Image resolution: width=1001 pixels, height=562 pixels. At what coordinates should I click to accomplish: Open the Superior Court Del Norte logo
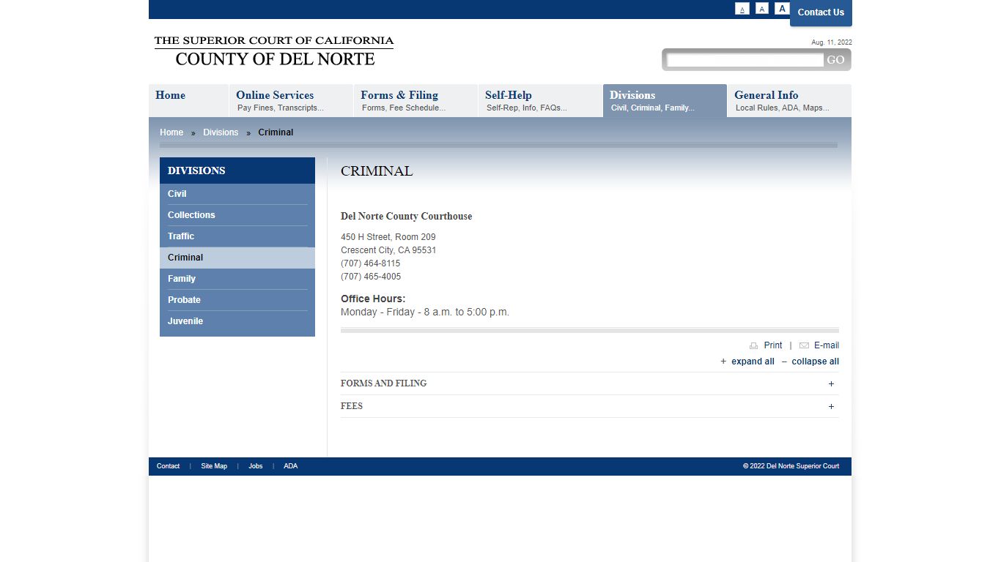pos(274,51)
